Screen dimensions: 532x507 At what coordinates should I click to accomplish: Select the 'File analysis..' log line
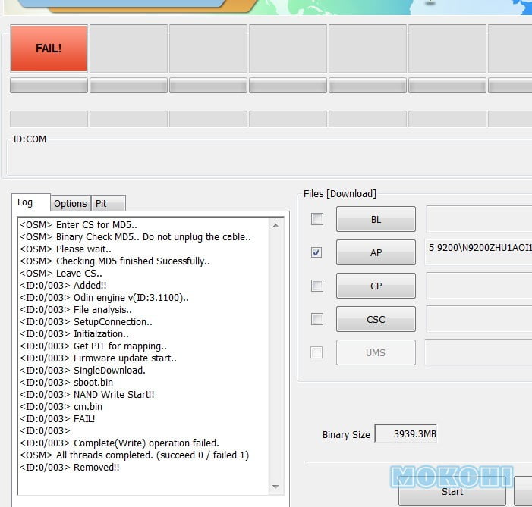76,310
